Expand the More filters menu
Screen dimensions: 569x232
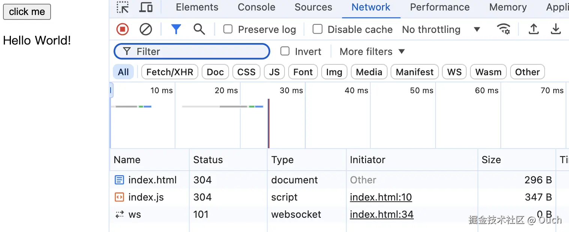[x=371, y=51]
